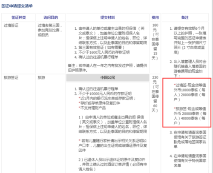Click the 提交材料 column header
Image resolution: width=213 pixels, height=173 pixels.
pyautogui.click(x=107, y=17)
